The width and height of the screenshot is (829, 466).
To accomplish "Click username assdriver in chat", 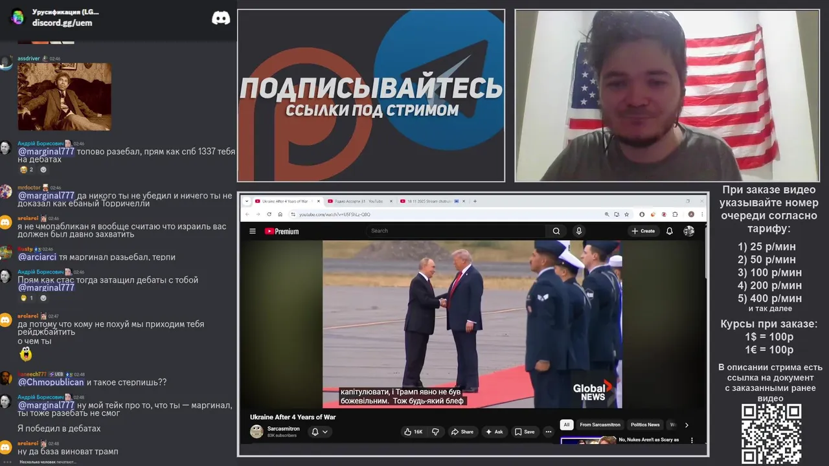I will pos(29,58).
